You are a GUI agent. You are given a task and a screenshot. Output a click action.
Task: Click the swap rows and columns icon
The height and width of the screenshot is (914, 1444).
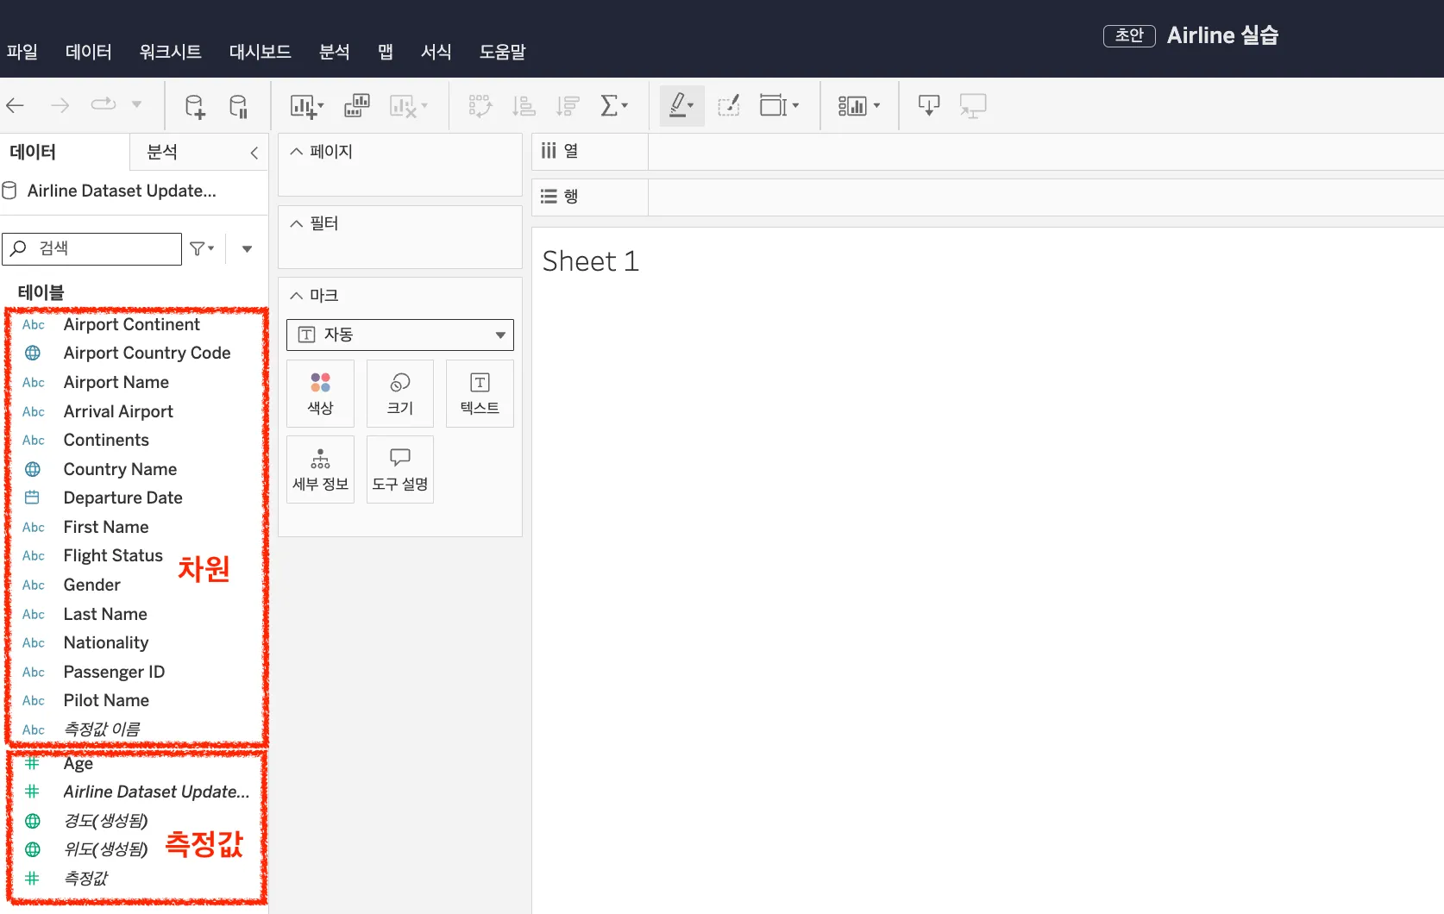tap(480, 106)
